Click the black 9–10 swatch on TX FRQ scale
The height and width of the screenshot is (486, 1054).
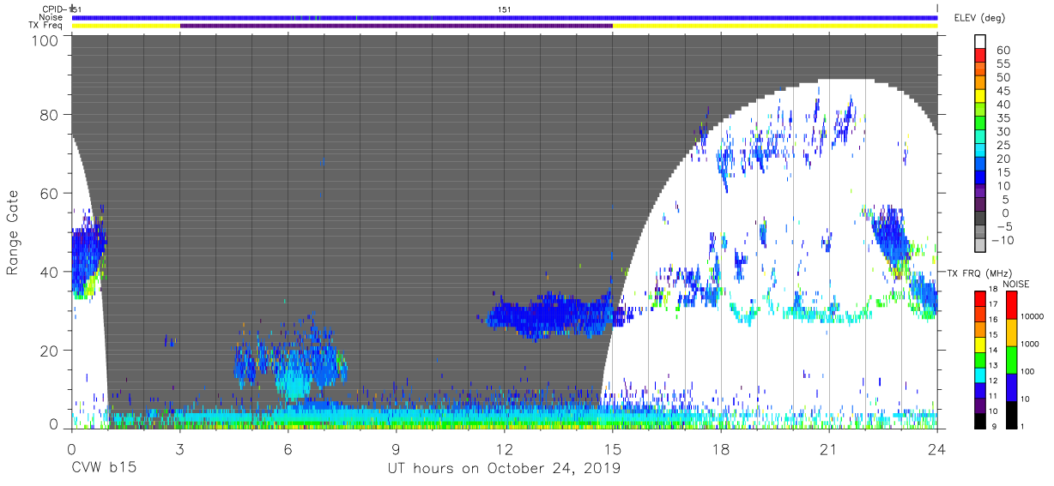click(x=979, y=419)
